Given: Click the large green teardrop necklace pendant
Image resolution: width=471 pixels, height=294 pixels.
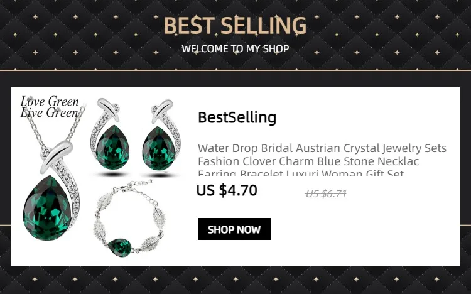Looking at the screenshot, I should pos(48,208).
